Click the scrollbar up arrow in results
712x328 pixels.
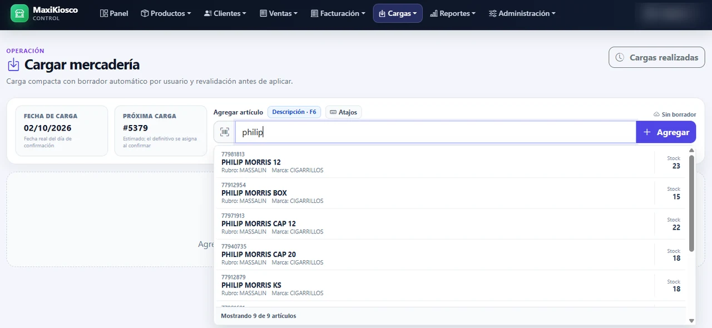(691, 150)
